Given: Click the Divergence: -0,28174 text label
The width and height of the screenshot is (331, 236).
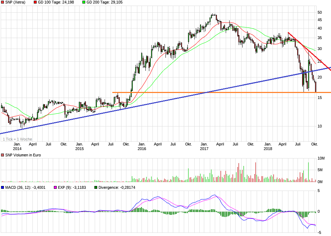Looking at the screenshot, I should tap(117, 187).
